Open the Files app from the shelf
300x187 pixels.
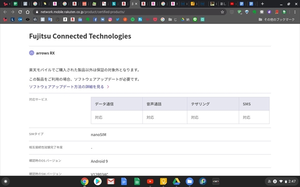click(189, 182)
